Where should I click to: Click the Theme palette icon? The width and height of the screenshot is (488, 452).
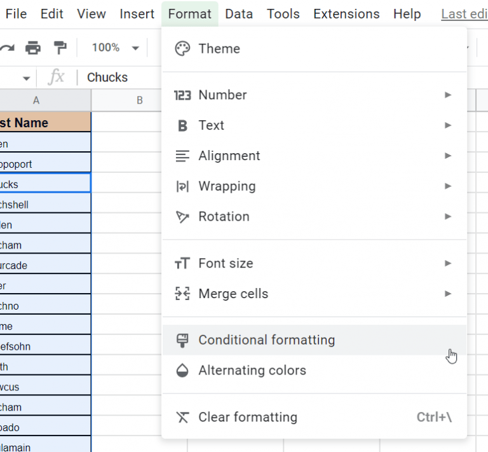pyautogui.click(x=182, y=49)
